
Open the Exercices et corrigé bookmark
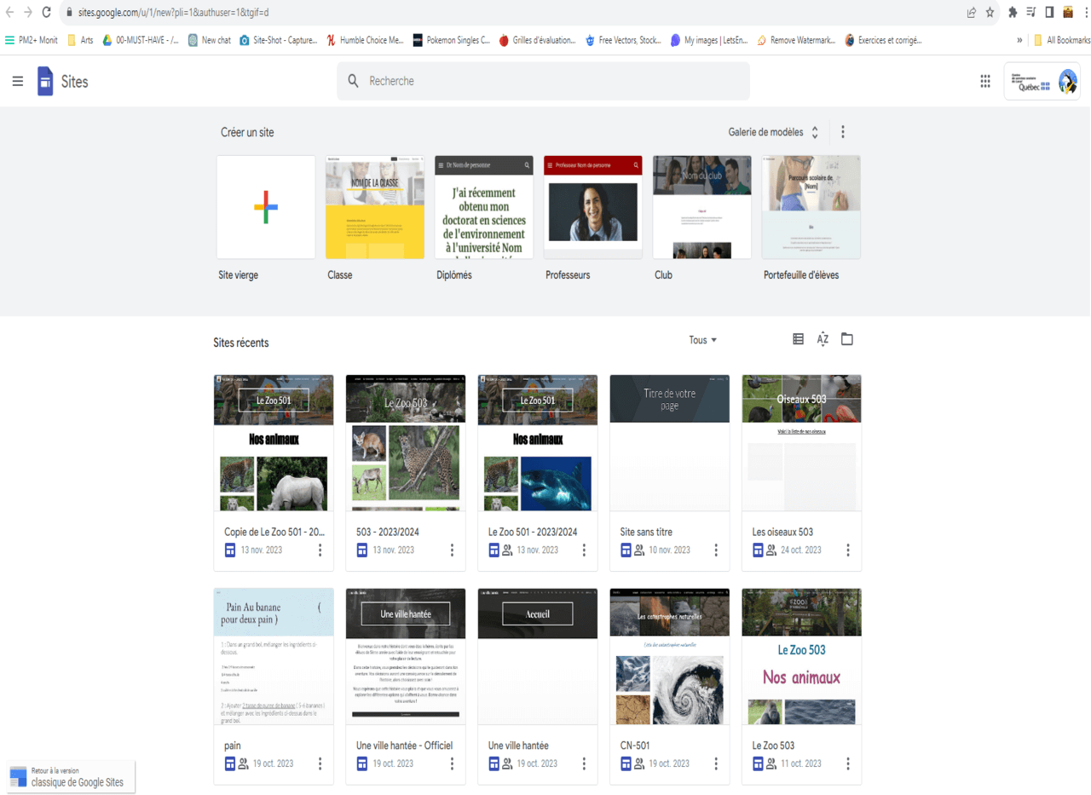pyautogui.click(x=883, y=40)
